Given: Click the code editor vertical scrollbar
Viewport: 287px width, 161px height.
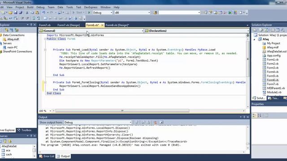Looking at the screenshot, I should [x=248, y=59].
